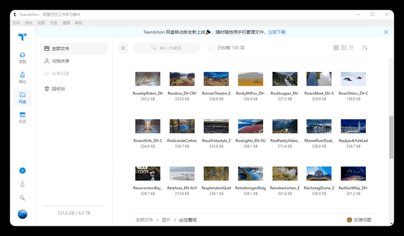
Task: Open the 修改 menu
Action: tap(29, 23)
